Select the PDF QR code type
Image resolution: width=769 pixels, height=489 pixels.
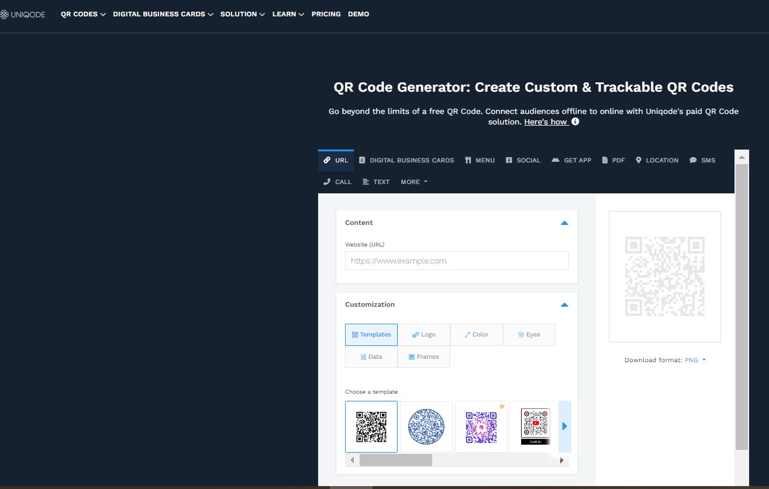coord(613,159)
